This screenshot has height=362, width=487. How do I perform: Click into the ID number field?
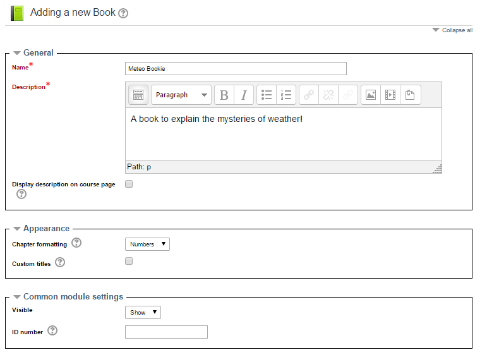(167, 332)
